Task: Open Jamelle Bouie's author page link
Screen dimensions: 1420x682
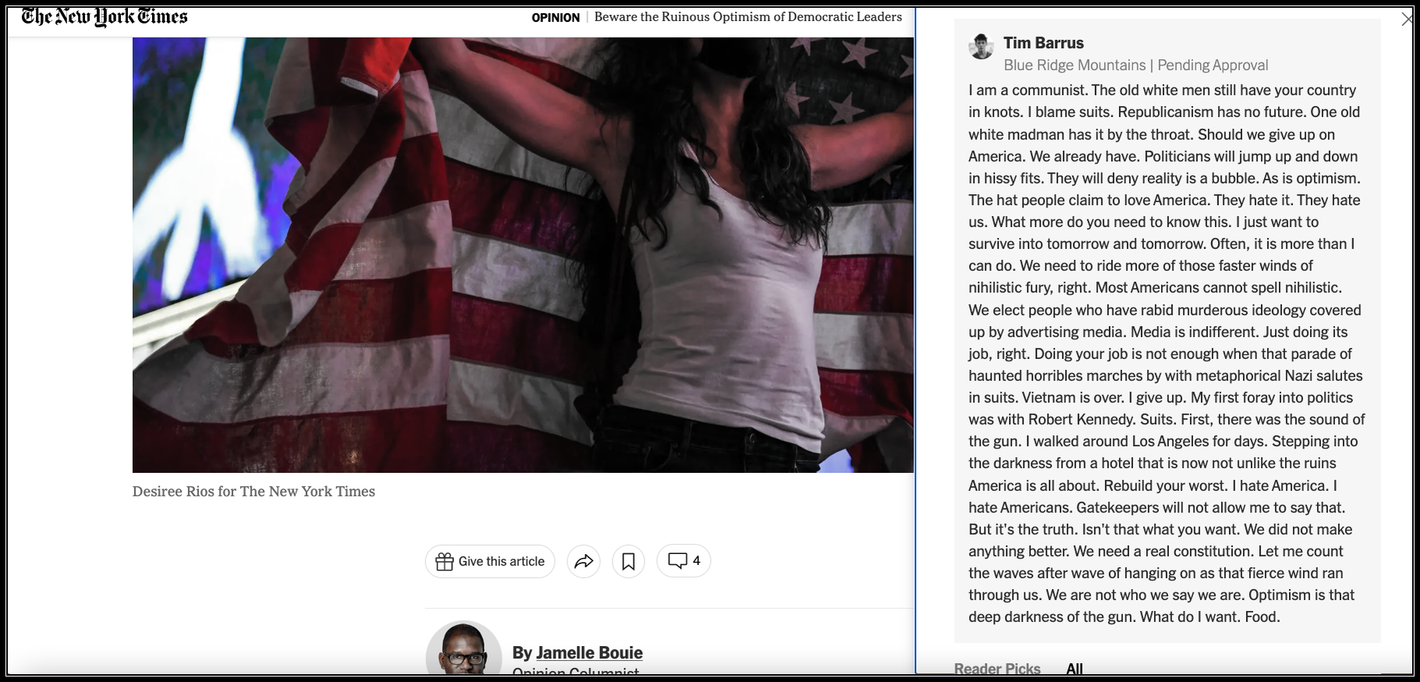Action: point(589,652)
